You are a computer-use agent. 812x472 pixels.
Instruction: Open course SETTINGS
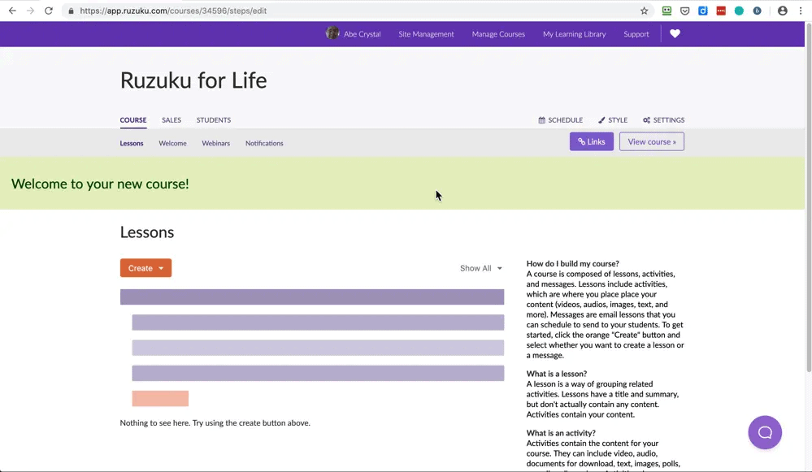click(663, 120)
